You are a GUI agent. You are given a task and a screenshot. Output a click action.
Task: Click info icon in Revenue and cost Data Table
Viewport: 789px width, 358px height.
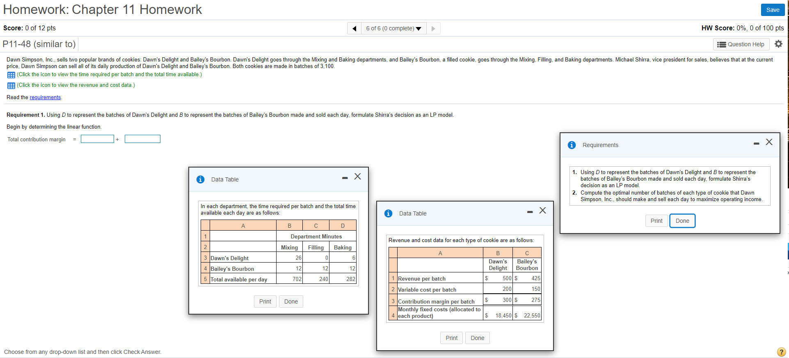click(x=388, y=213)
